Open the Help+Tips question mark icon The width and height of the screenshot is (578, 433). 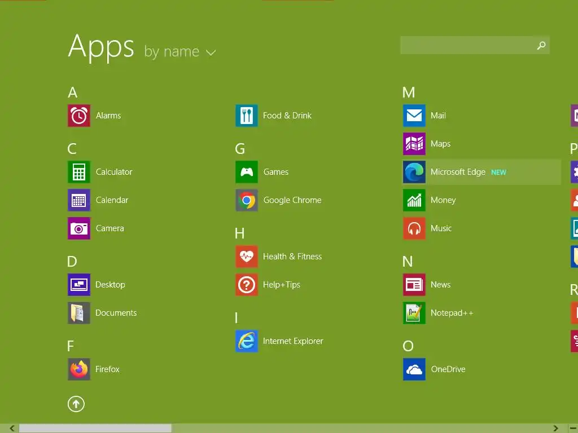[247, 285]
